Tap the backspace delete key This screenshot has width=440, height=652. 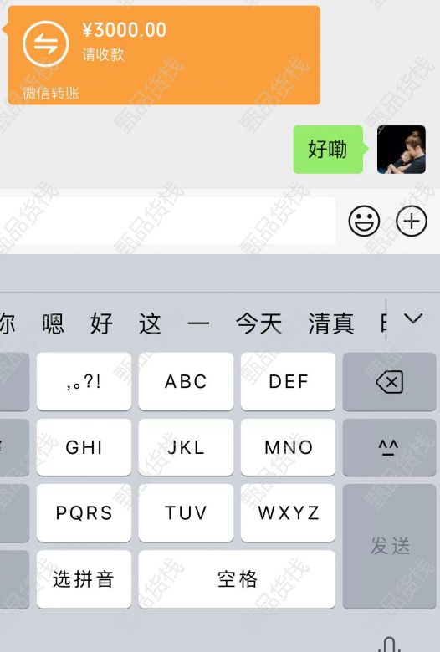point(389,381)
